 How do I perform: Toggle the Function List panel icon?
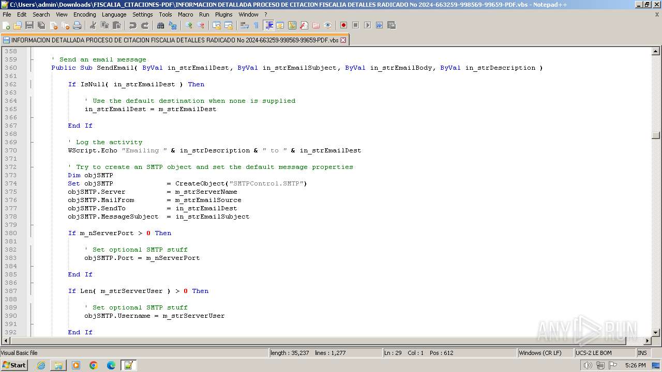pyautogui.click(x=304, y=25)
